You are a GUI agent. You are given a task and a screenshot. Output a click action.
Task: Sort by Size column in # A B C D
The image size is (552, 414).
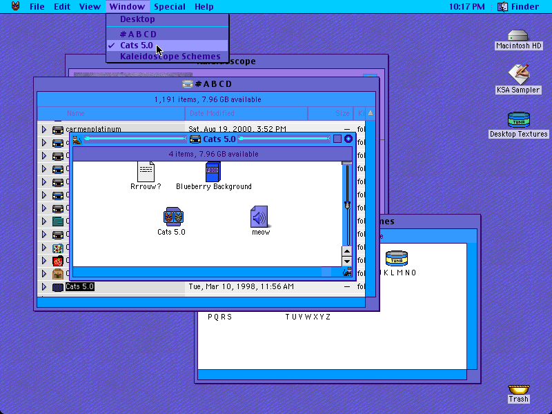tap(331, 113)
